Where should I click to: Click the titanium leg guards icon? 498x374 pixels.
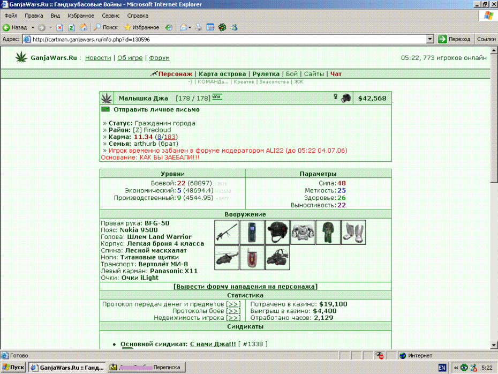[353, 233]
